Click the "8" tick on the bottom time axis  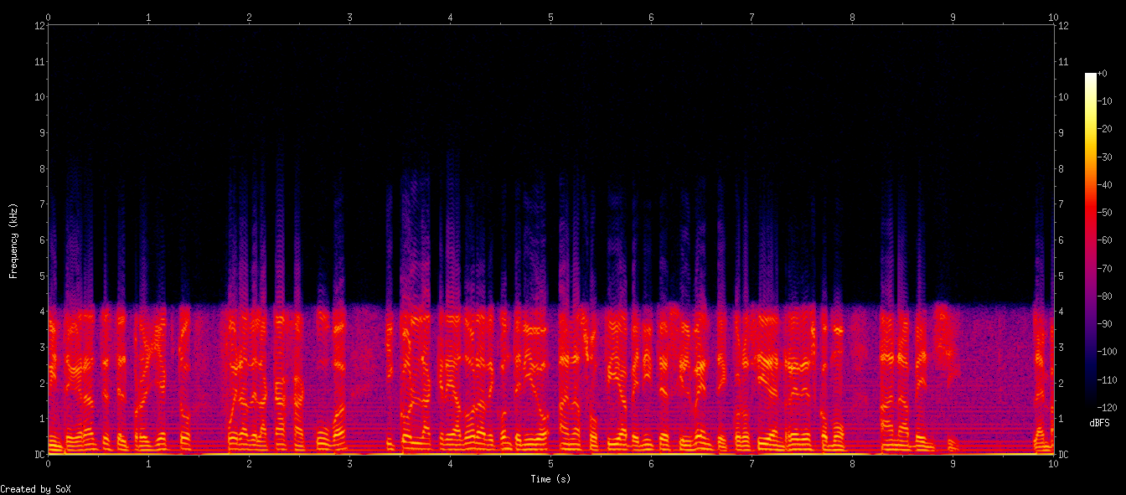pos(852,463)
